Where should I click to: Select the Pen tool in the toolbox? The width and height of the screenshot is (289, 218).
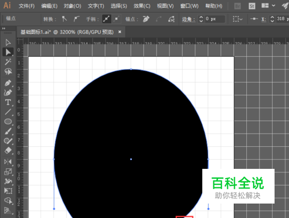click(8, 83)
